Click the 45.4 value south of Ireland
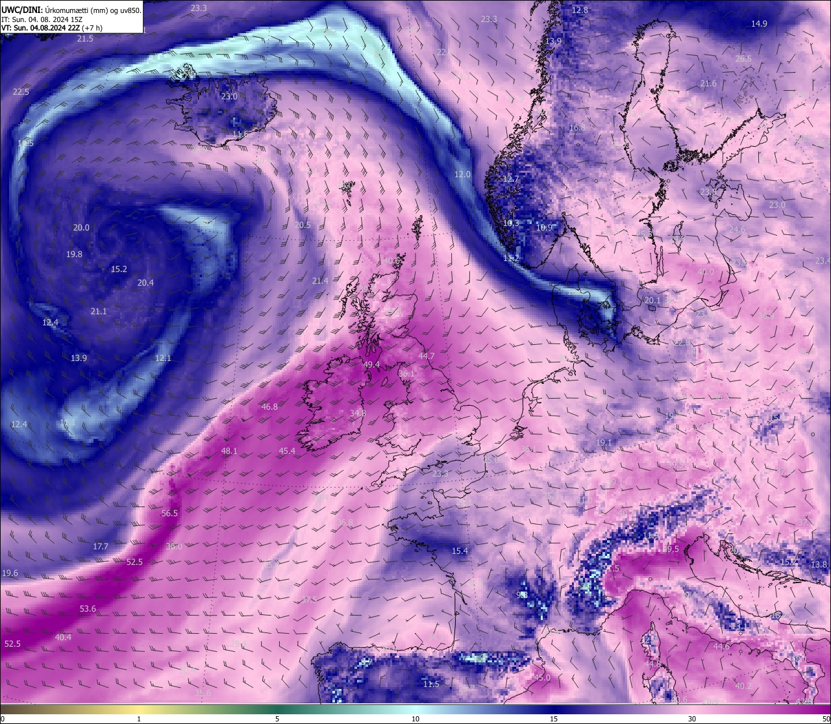 (287, 451)
